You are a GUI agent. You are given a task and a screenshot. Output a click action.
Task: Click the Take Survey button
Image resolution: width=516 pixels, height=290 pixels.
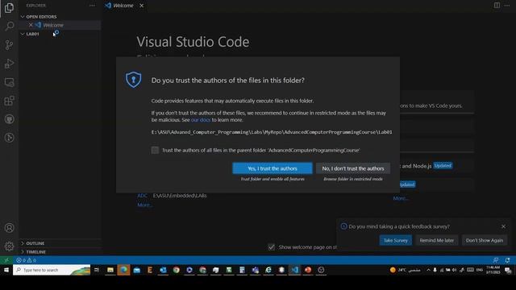pos(396,240)
